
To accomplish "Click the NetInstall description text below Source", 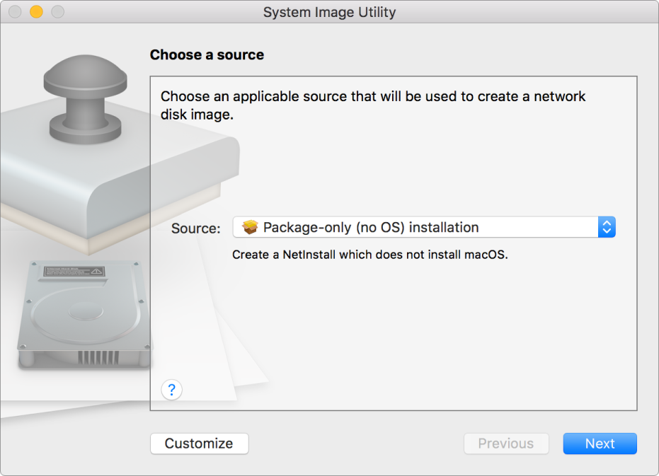I will (370, 255).
